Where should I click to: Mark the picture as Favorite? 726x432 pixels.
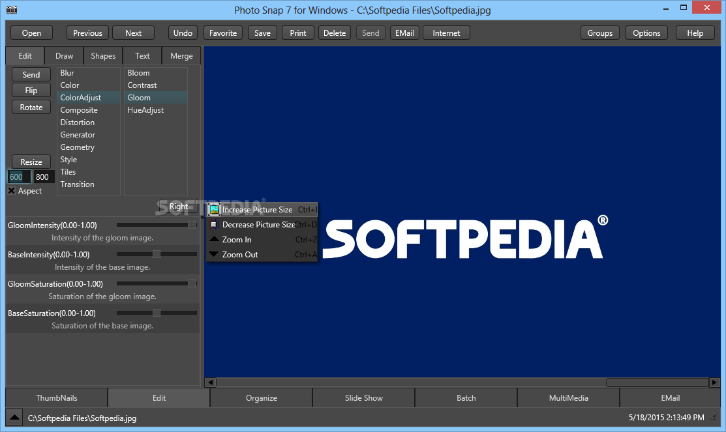point(222,33)
